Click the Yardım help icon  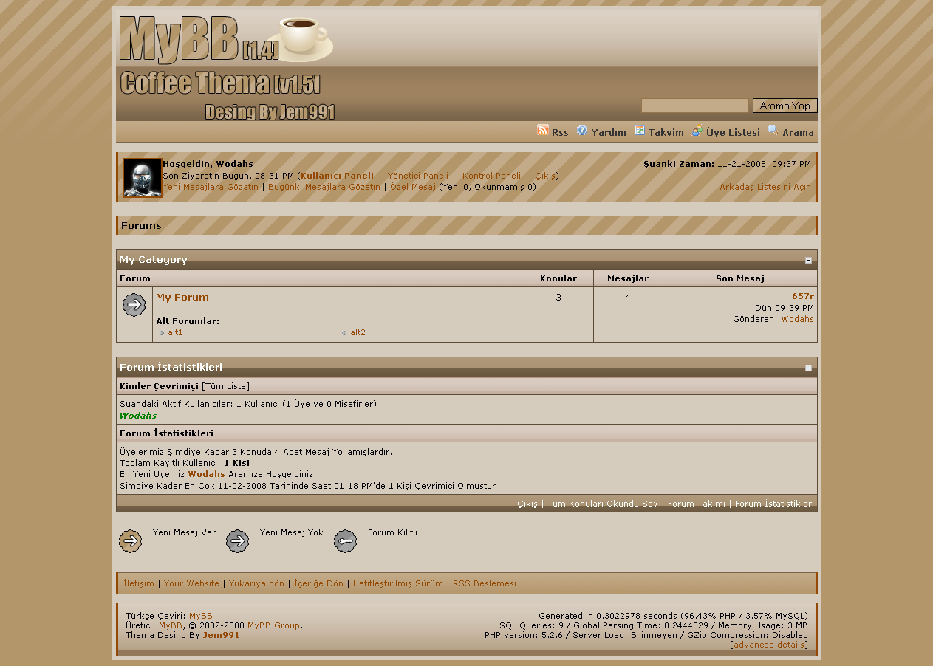pyautogui.click(x=582, y=131)
